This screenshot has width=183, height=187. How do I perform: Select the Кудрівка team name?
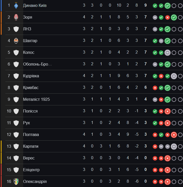point(31,76)
